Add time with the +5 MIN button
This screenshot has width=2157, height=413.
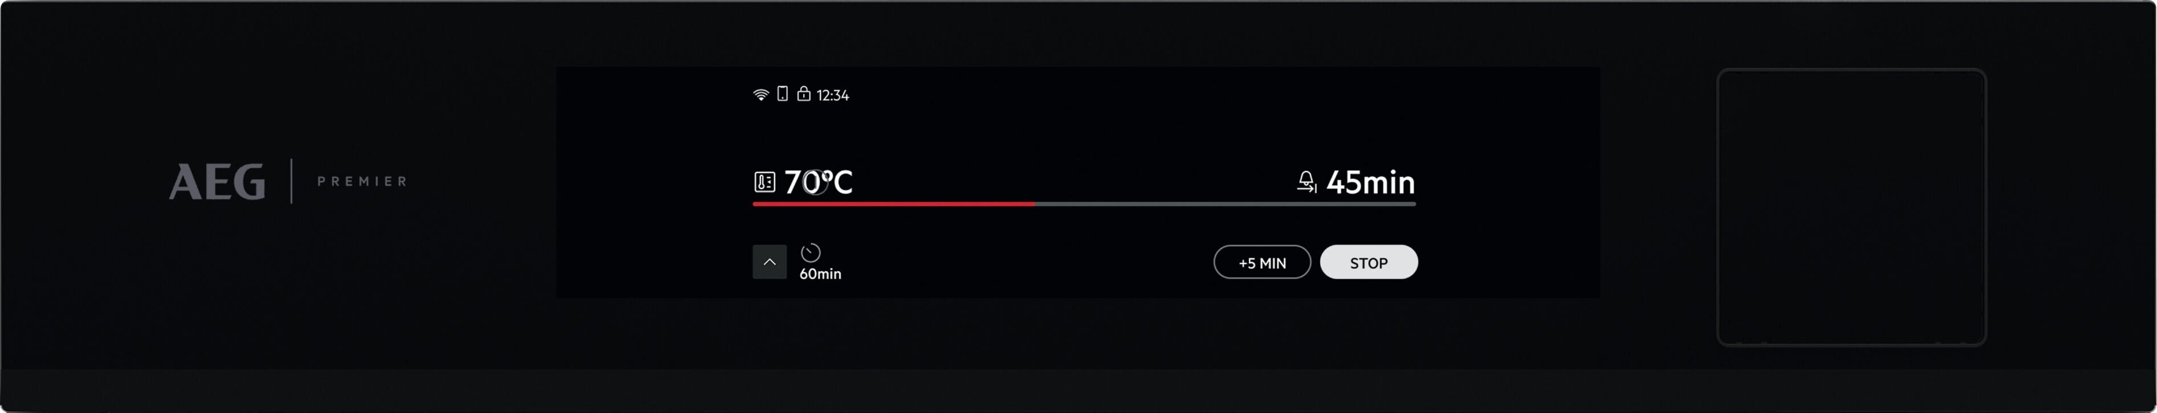pyautogui.click(x=1262, y=263)
